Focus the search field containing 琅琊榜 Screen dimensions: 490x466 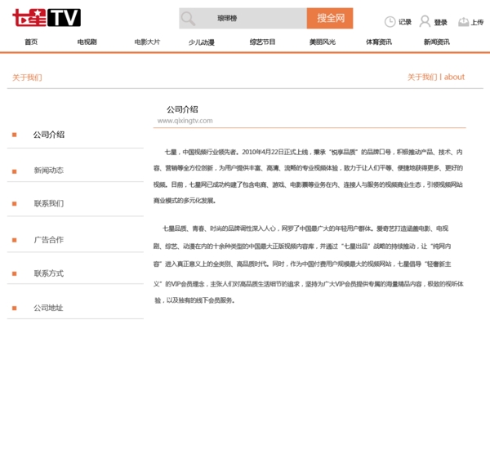point(252,18)
